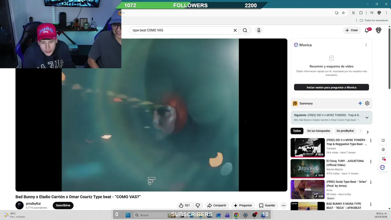Open Windows Start menu
Viewport: 391px width, 220px height.
click(128, 215)
